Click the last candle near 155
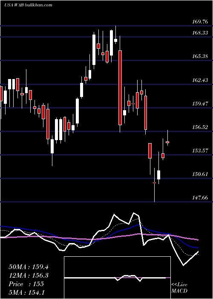Image resolution: width=213 pixels, height=299 pixels. pos(167,142)
